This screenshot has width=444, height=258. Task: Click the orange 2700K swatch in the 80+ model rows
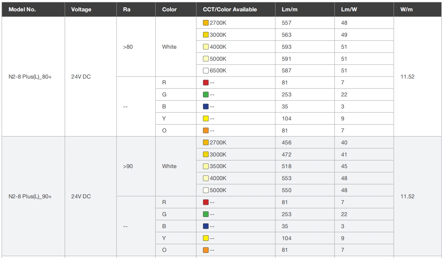pos(206,23)
